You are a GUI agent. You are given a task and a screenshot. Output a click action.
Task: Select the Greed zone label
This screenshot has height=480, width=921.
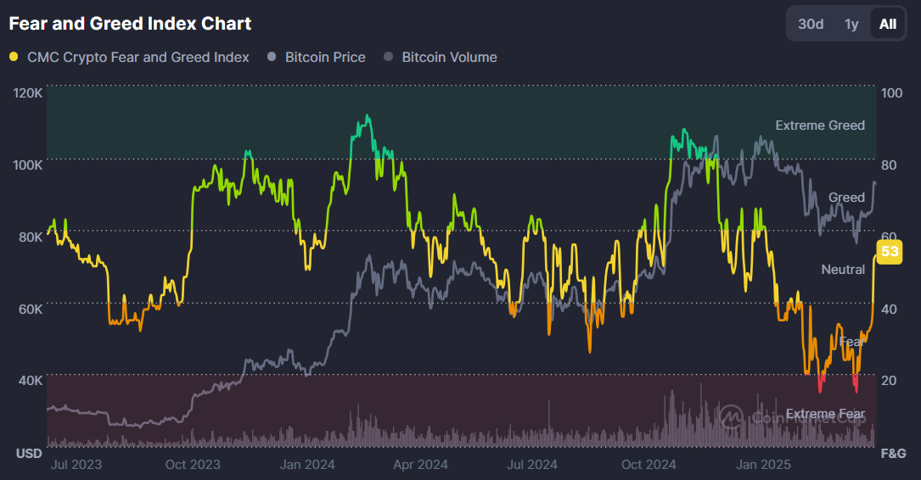845,198
